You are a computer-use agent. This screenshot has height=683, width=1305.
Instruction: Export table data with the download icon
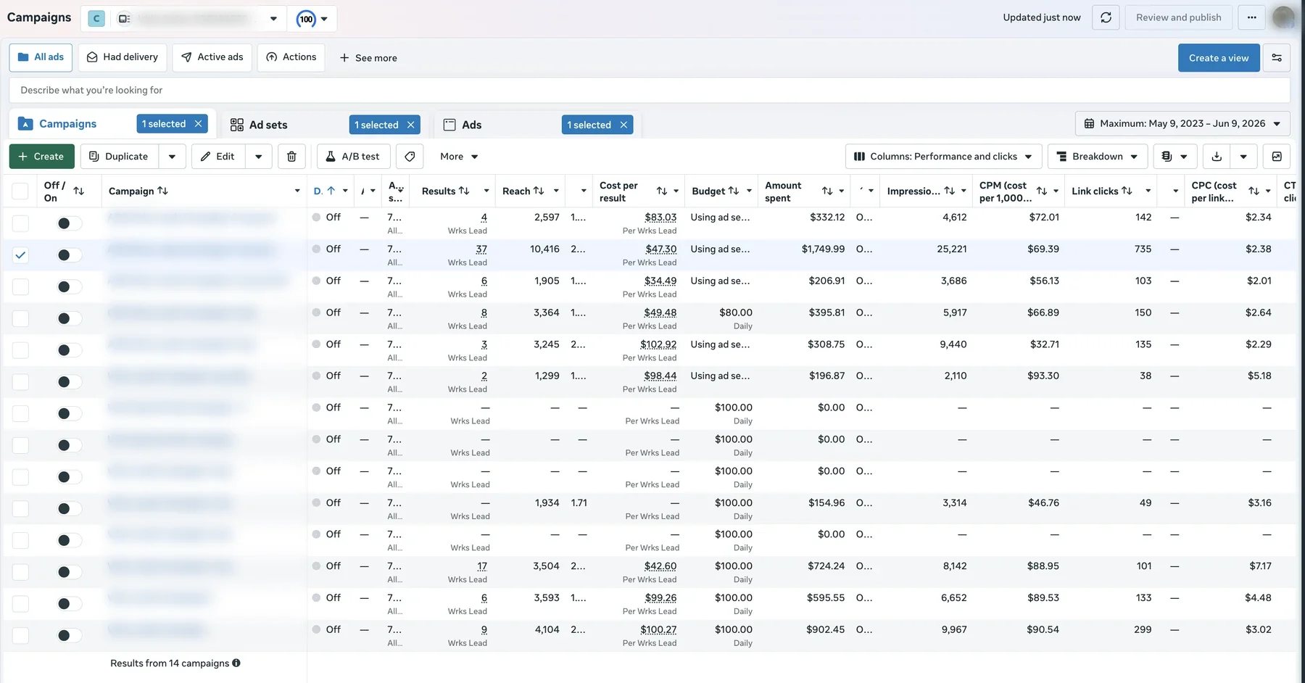1217,157
